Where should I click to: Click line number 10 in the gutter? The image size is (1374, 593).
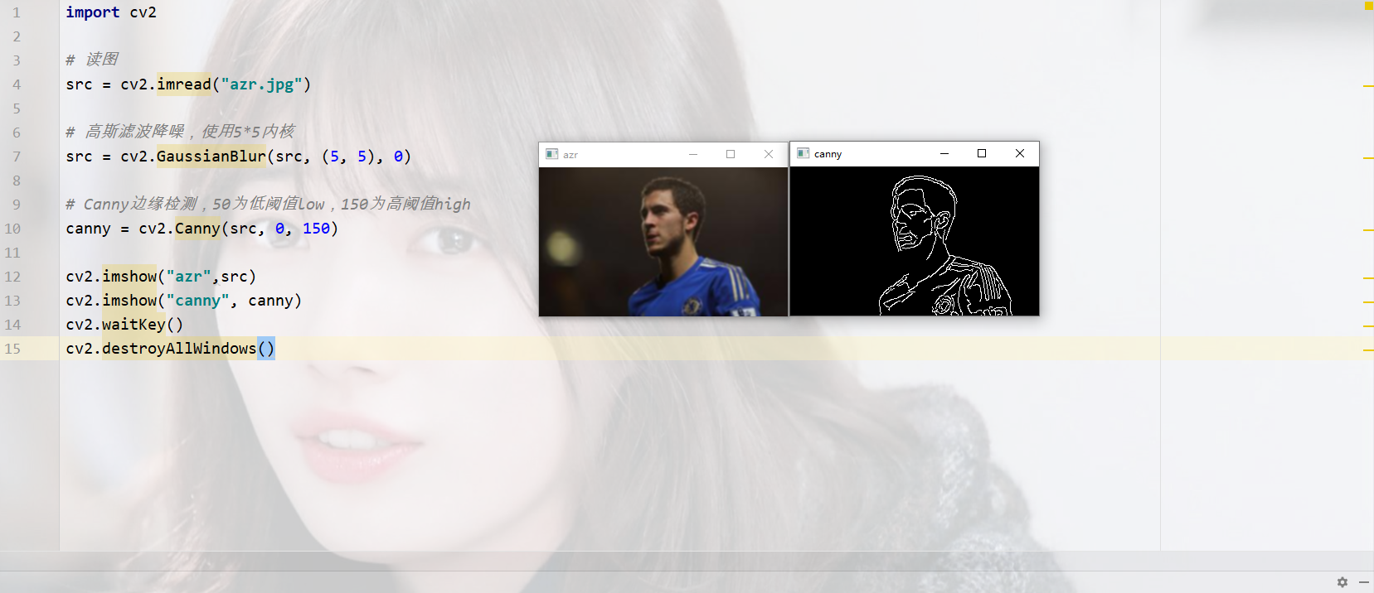coord(12,229)
